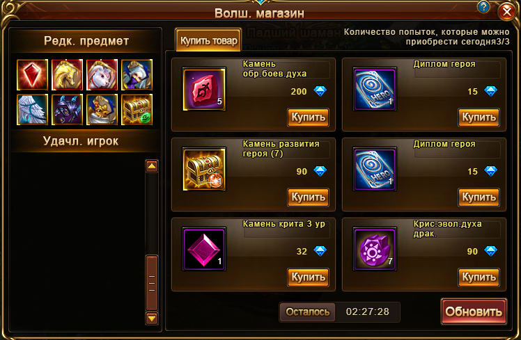Screen dimensions: 521x340
Task: Click the red Обновить refresh button
Action: click(x=474, y=311)
